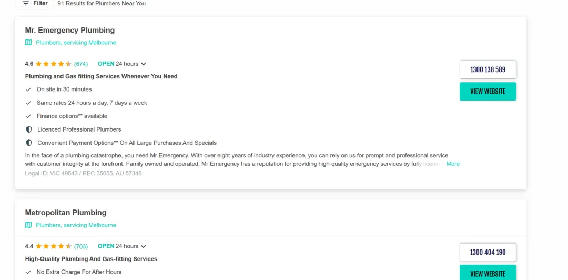Click map icon beside Mr. Emergency's service area
Image resolution: width=568 pixels, height=280 pixels.
[28, 43]
